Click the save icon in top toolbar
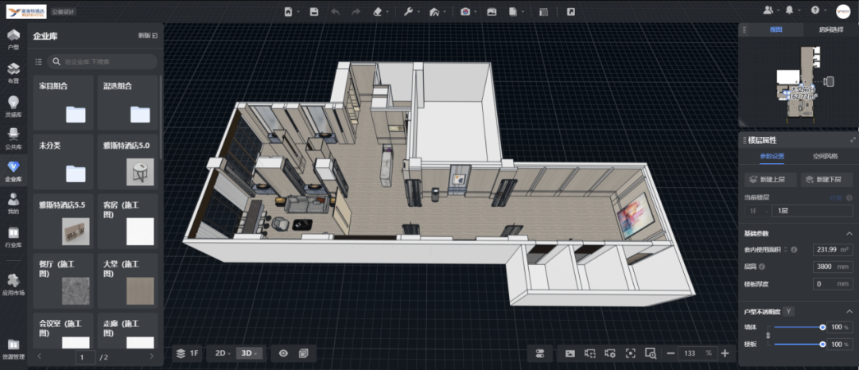Screen dimensions: 859x370 point(314,12)
